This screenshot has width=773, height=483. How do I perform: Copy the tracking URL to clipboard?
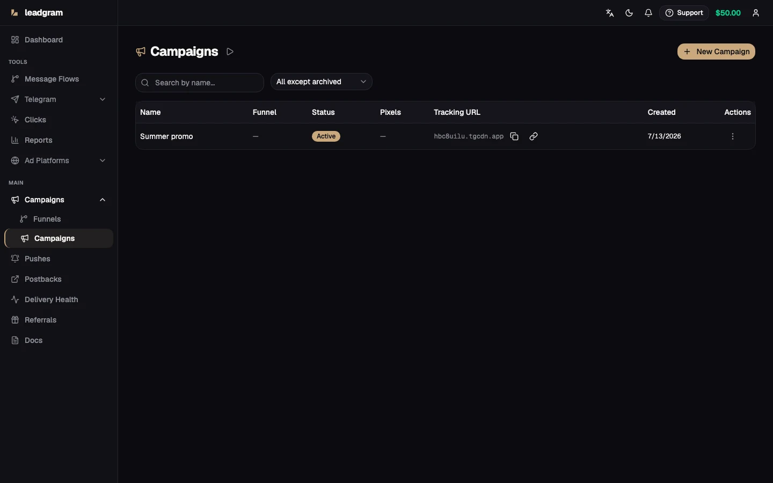[x=514, y=136]
